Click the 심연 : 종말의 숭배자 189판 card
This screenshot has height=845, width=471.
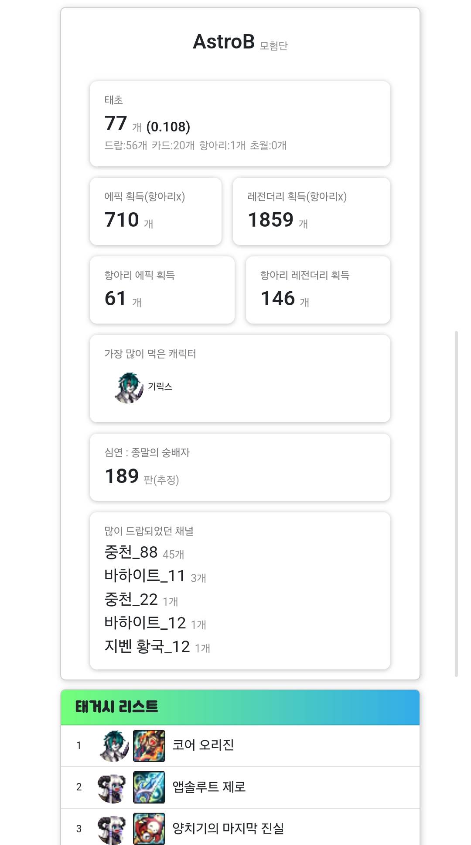tap(240, 467)
